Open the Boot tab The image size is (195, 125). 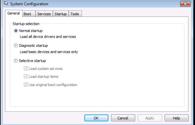[29, 14]
